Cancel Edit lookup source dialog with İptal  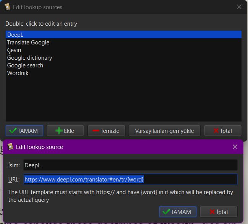(x=218, y=212)
